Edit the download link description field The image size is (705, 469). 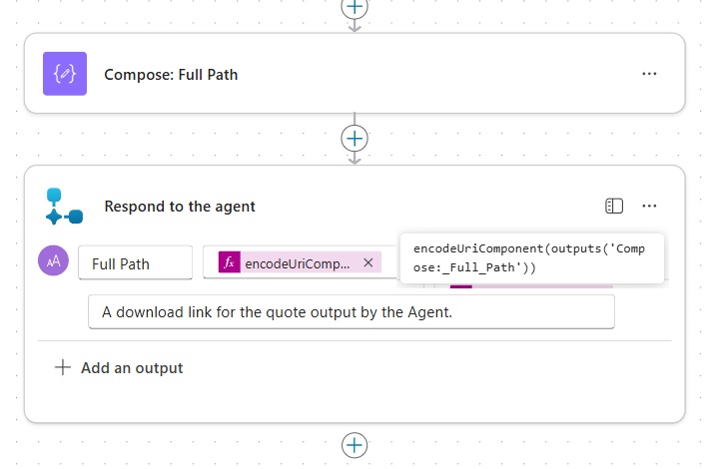[351, 311]
